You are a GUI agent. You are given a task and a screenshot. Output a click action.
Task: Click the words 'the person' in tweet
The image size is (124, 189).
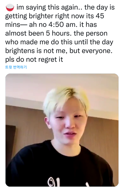click(91, 33)
